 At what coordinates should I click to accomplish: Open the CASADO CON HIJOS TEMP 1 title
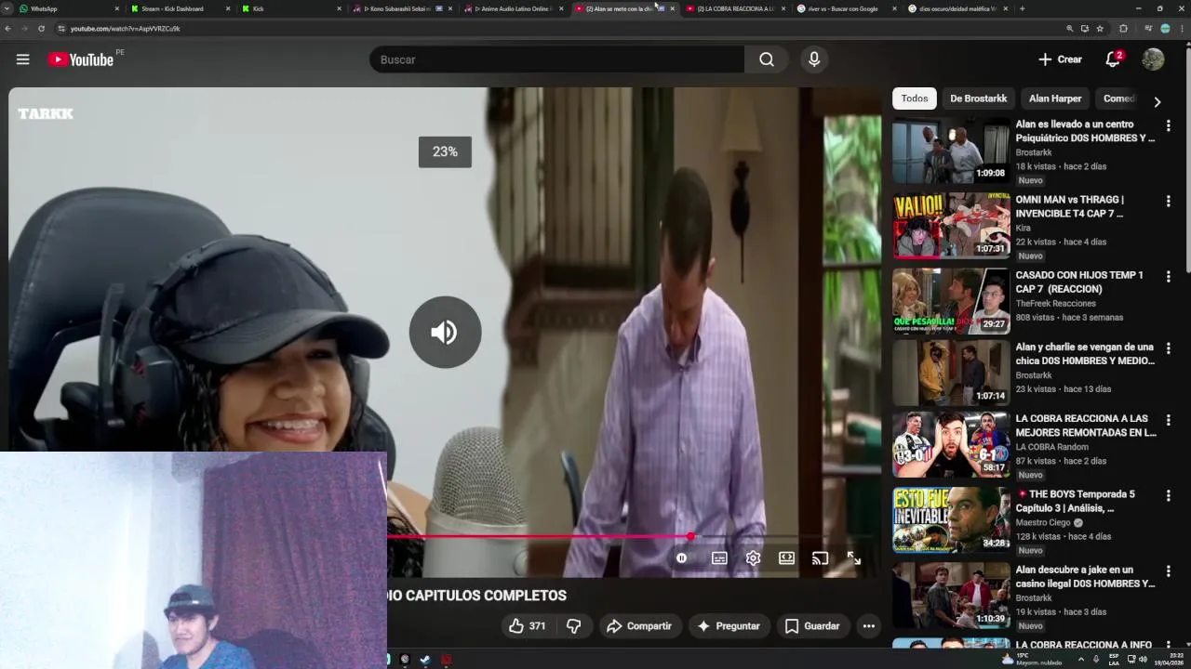tap(1079, 282)
